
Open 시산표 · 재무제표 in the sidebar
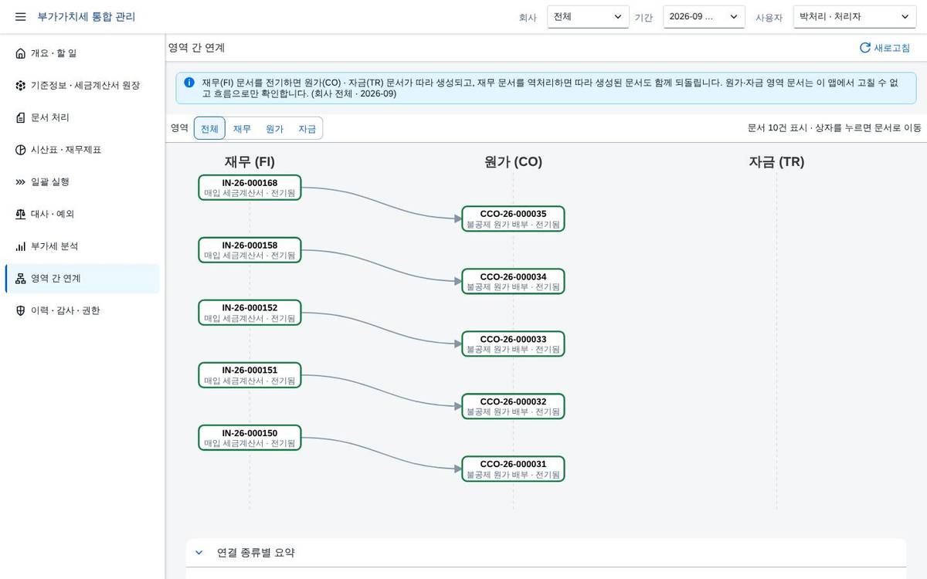(x=83, y=150)
